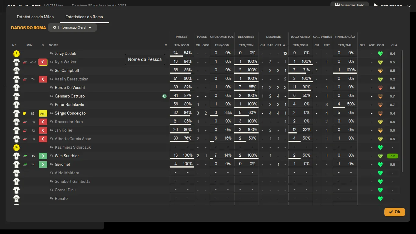
Task: Click the NOME column header
Action: [x=54, y=45]
